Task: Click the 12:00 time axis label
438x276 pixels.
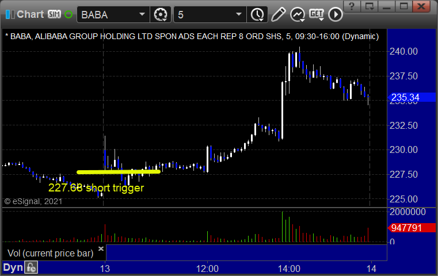Action: pos(207,269)
